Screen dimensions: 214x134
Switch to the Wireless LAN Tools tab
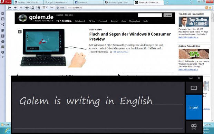[28, 2]
